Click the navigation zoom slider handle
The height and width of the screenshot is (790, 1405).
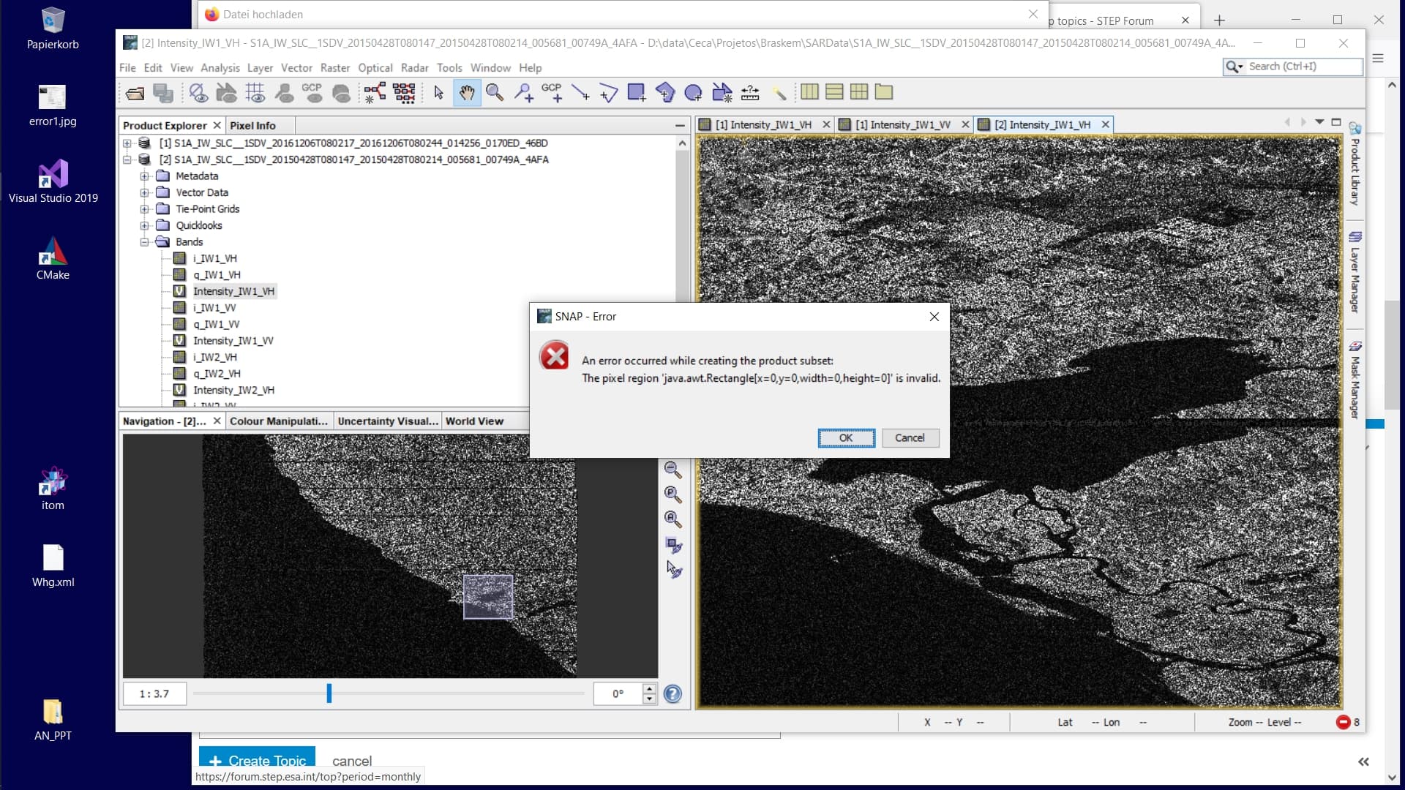pyautogui.click(x=329, y=693)
